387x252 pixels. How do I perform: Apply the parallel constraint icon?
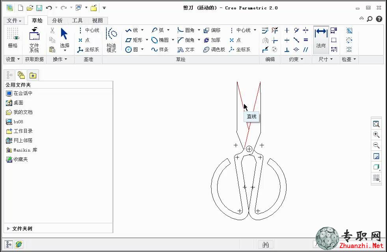point(306,50)
